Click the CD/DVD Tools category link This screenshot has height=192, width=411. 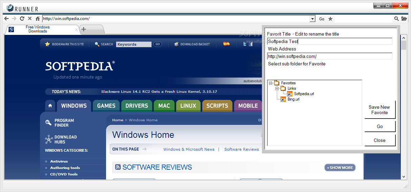click(64, 174)
